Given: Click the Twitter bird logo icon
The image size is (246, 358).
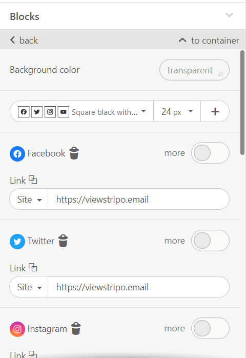Looking at the screenshot, I should coord(17,242).
